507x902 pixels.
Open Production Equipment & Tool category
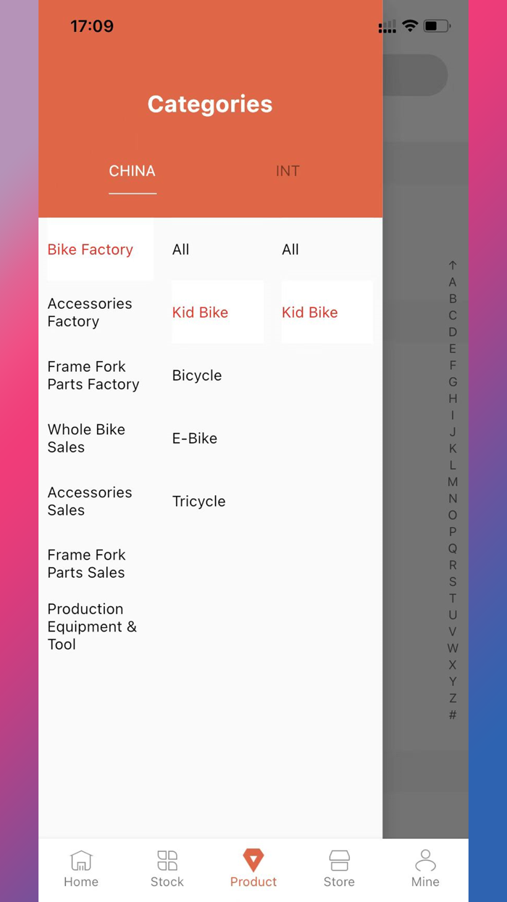92,626
